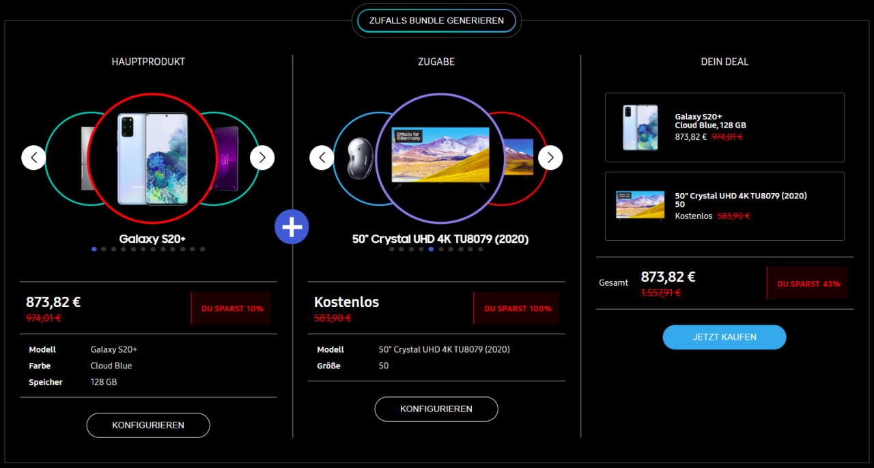This screenshot has width=874, height=468.
Task: Open Galaxy S20+ thumbnail in Dein Deal card
Action: click(x=640, y=128)
